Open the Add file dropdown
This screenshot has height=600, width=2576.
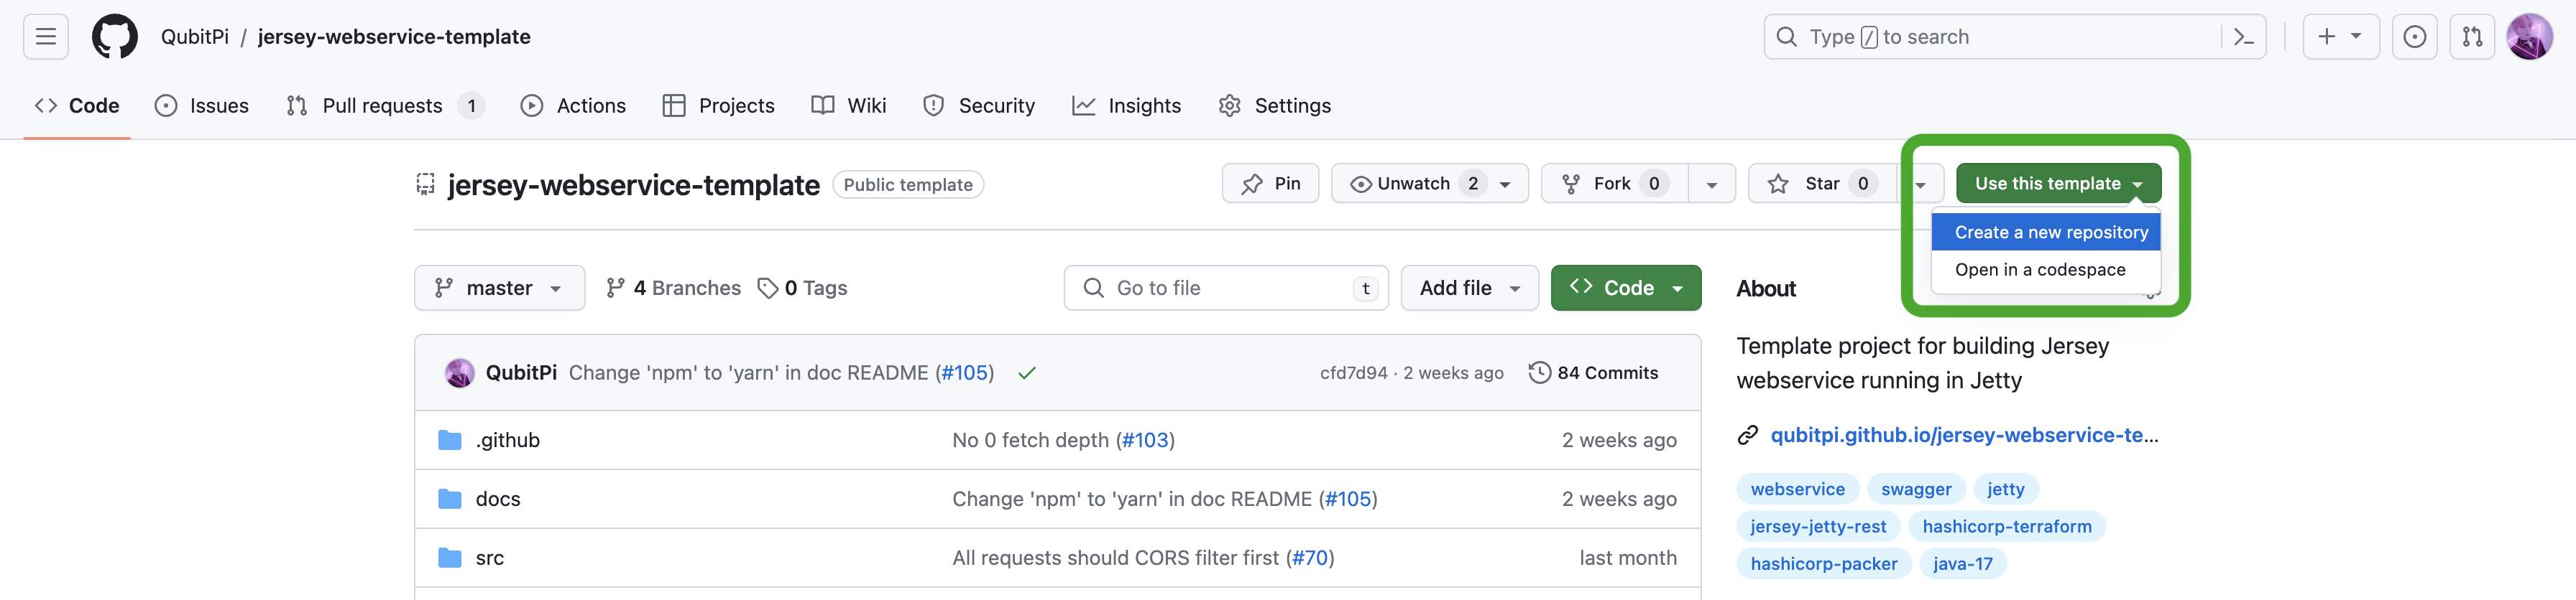1469,289
